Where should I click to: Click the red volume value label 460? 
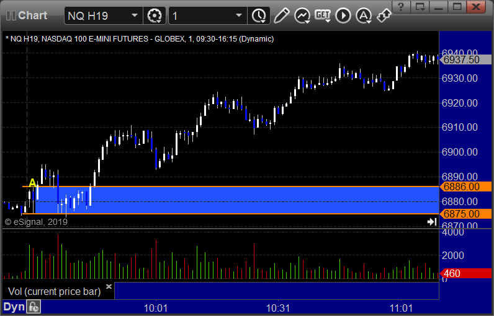point(465,273)
